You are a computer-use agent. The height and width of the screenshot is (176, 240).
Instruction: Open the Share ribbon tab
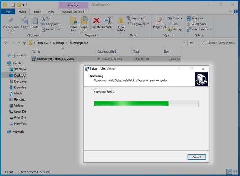coord(37,12)
